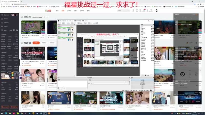This screenshot has height=115, width=205.
Task: Open settings gear of first mixer channel
Action: (x=73, y=30)
